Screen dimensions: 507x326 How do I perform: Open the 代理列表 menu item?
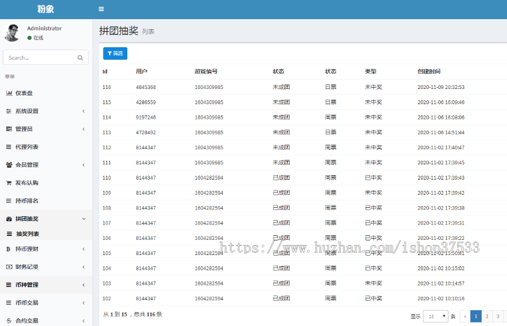(x=46, y=147)
